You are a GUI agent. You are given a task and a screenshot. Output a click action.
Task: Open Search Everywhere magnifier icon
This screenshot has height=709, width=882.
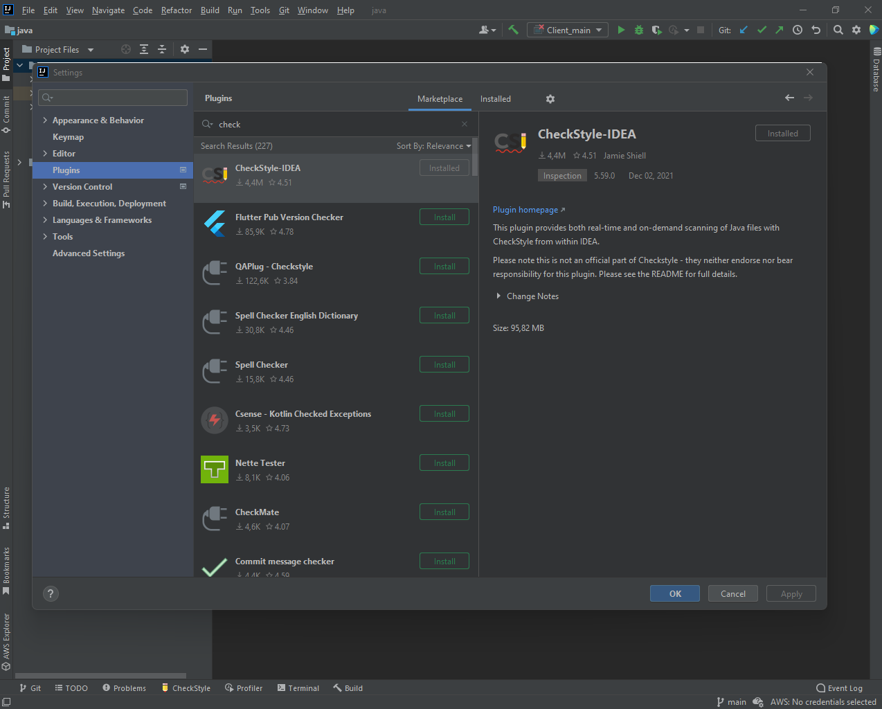[838, 30]
